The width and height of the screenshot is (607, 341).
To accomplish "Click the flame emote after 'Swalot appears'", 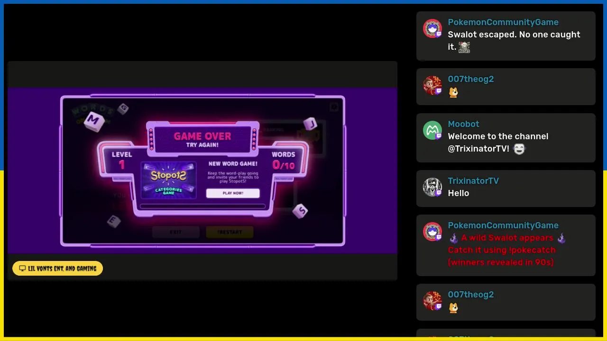I will [x=562, y=238].
